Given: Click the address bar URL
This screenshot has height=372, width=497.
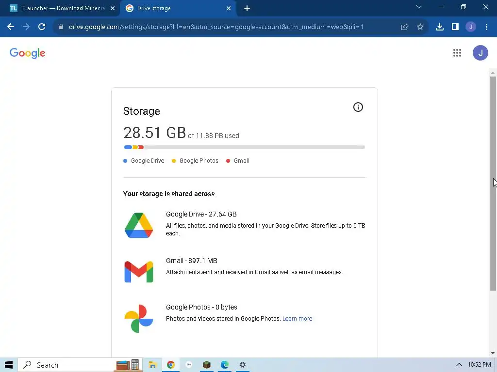Looking at the screenshot, I should [216, 27].
